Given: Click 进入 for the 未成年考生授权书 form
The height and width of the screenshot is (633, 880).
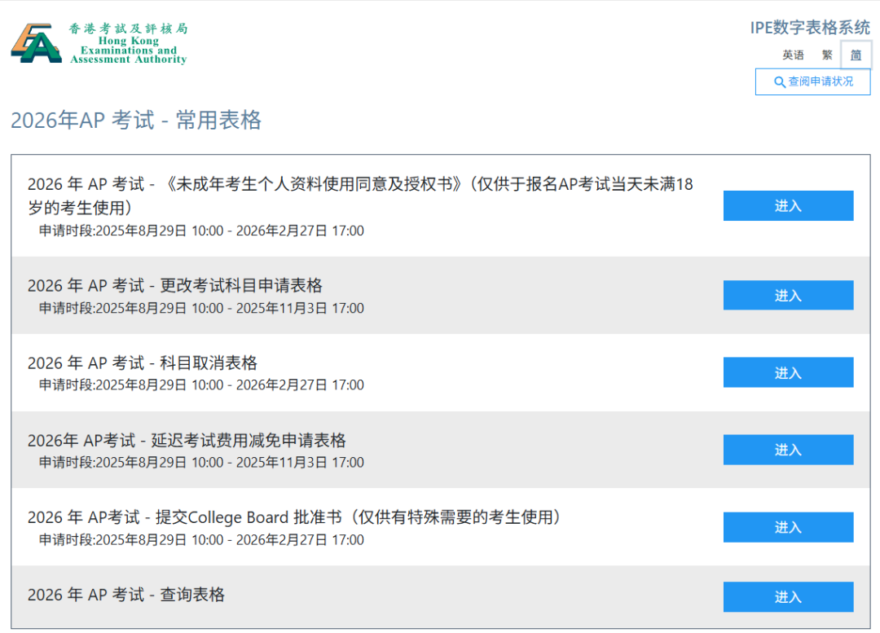Looking at the screenshot, I should click(787, 205).
